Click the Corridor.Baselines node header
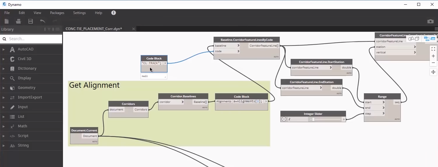Screen dimensions: 438x167 [x=183, y=96]
